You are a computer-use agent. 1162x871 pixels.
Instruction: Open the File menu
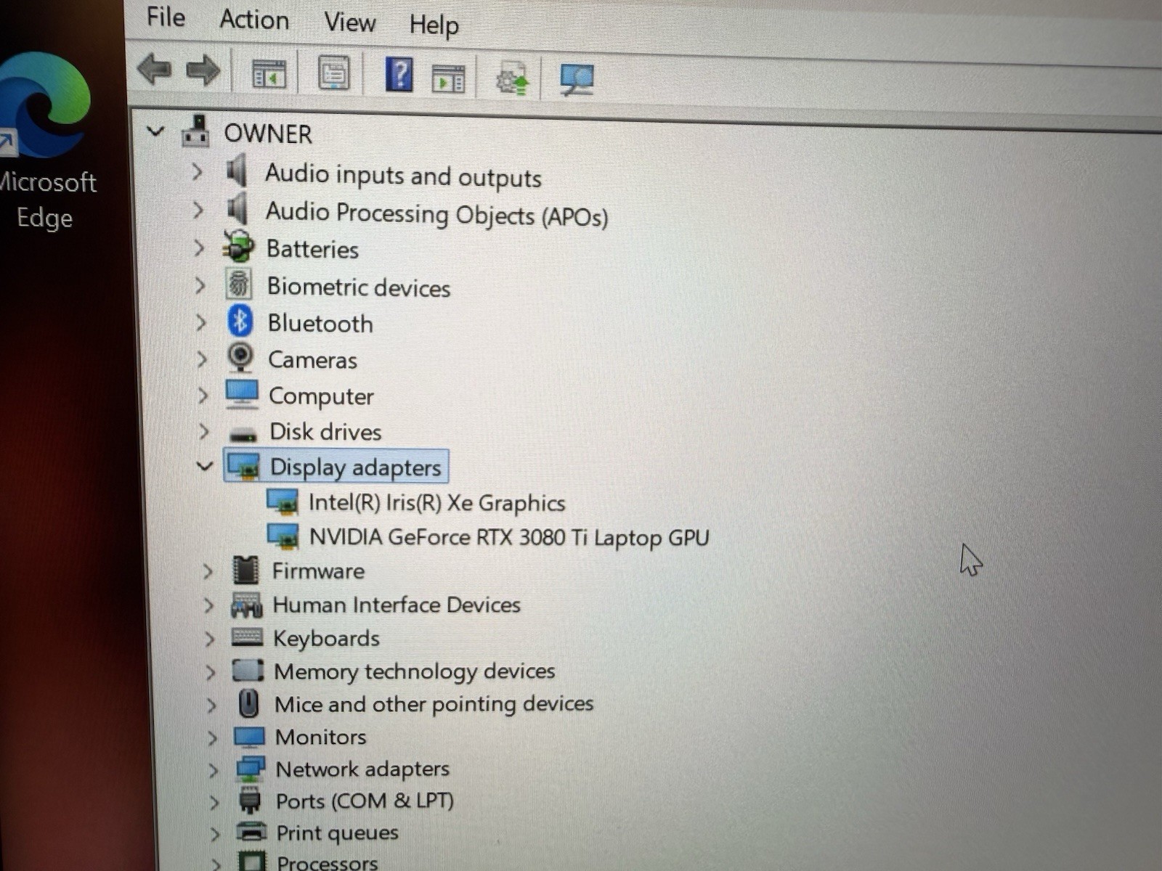(166, 16)
